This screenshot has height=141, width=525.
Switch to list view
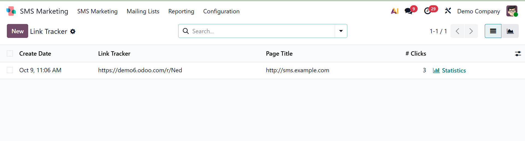click(x=493, y=31)
